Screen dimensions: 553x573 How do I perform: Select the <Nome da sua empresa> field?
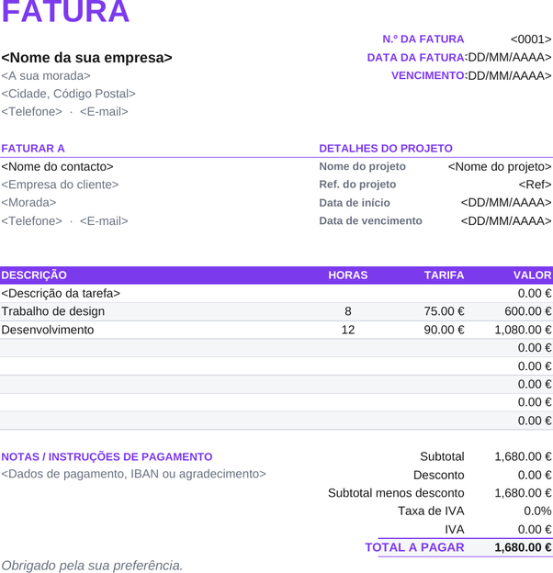86,57
